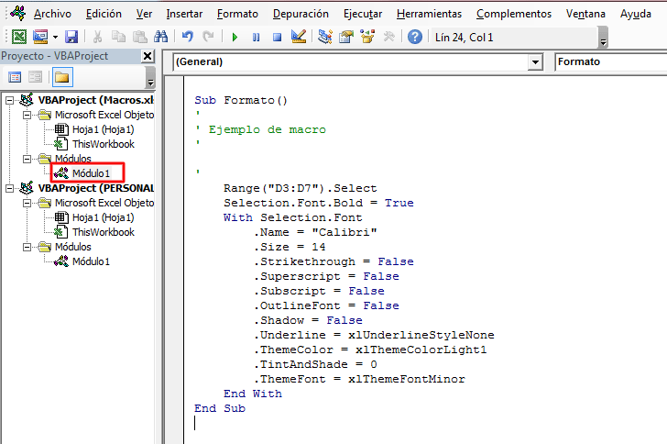Image resolution: width=667 pixels, height=444 pixels.
Task: Select Hoja1 (Hoja1) in PERSONAL project
Action: 103,217
